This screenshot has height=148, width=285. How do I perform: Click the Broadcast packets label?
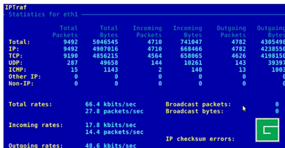click(198, 104)
